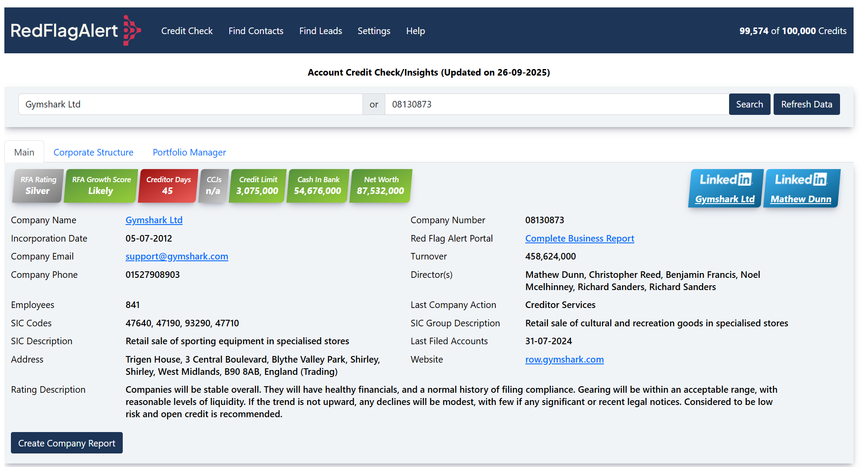Open the Mathew Dunn LinkedIn badge
This screenshot has width=861, height=467.
click(802, 188)
